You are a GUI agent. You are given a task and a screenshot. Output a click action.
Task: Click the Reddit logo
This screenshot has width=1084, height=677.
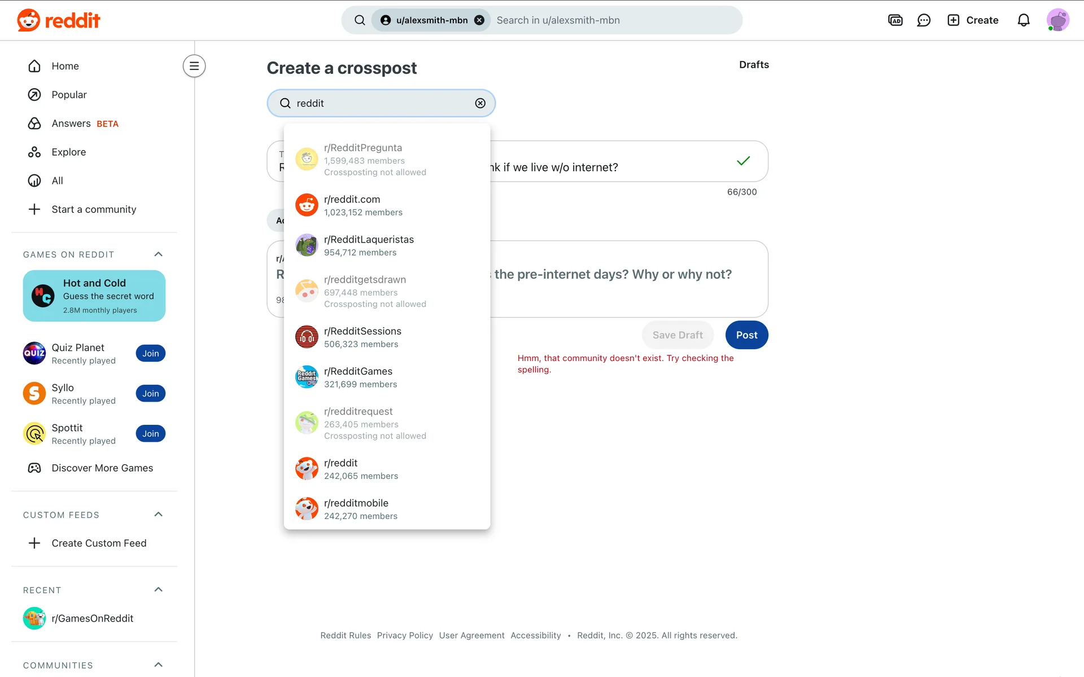[59, 20]
